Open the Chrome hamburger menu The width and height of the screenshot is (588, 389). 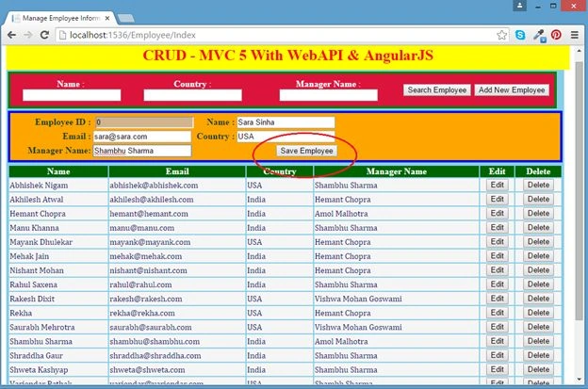point(575,35)
